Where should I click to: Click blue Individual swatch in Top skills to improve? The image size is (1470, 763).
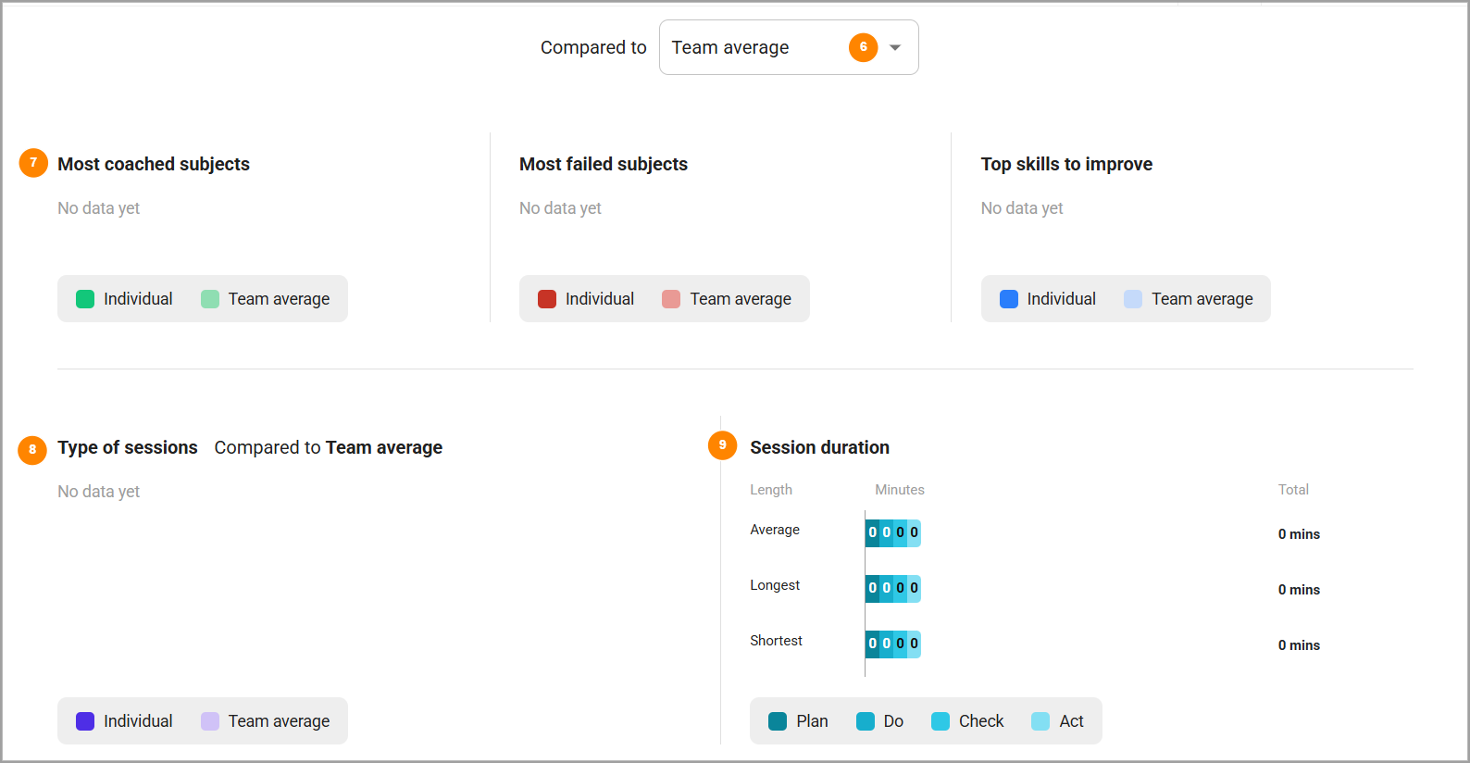(1009, 299)
